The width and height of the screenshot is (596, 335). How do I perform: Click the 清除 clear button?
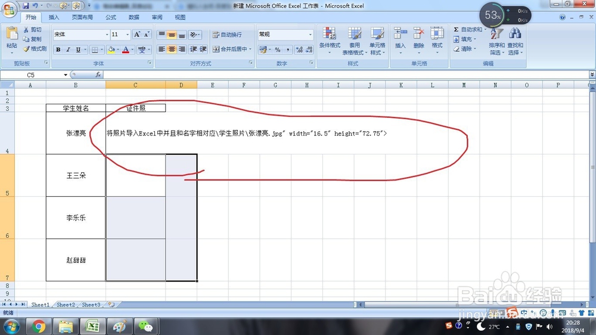point(464,49)
